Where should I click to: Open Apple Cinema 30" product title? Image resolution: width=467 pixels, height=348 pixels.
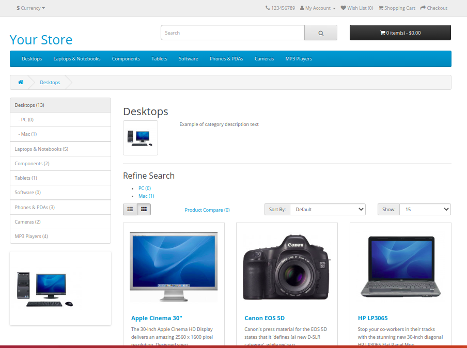point(157,318)
